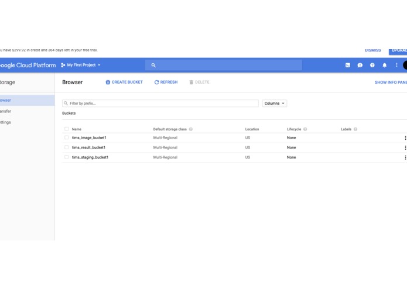Open the notifications bell
The width and height of the screenshot is (407, 289).
coord(384,66)
